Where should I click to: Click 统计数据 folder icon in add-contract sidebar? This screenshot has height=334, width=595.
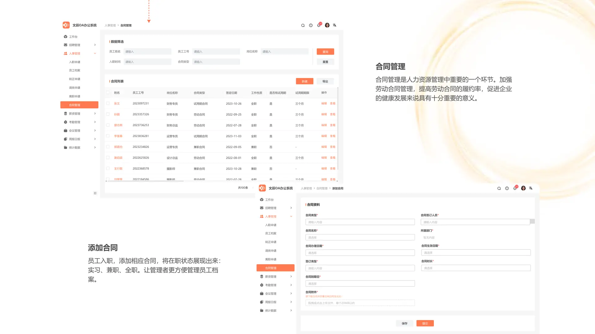(262, 310)
